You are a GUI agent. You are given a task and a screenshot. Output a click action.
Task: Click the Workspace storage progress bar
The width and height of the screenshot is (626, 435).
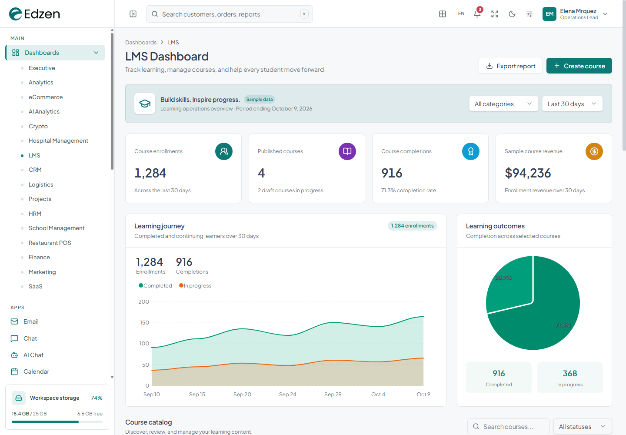point(57,422)
